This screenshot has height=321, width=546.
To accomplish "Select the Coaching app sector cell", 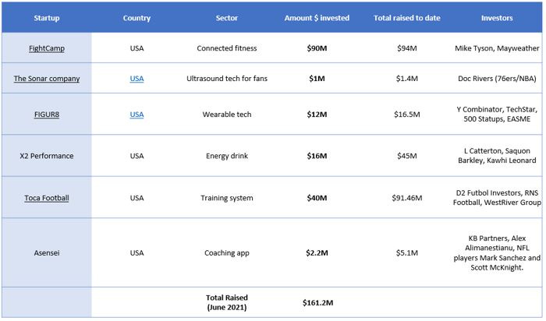I will point(227,253).
